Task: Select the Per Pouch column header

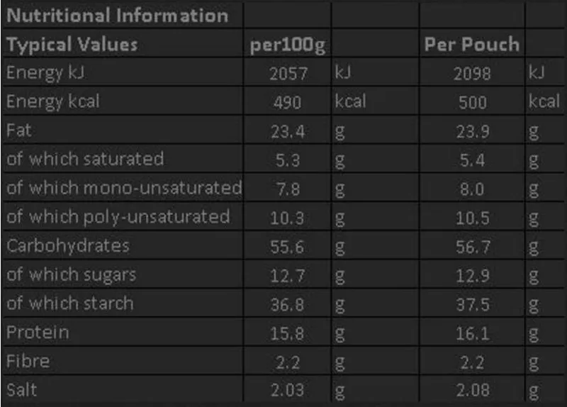Action: pos(471,45)
